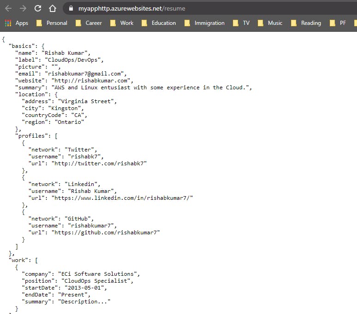This screenshot has height=314, width=357.
Task: Click the "basics" key
Action: [22, 46]
